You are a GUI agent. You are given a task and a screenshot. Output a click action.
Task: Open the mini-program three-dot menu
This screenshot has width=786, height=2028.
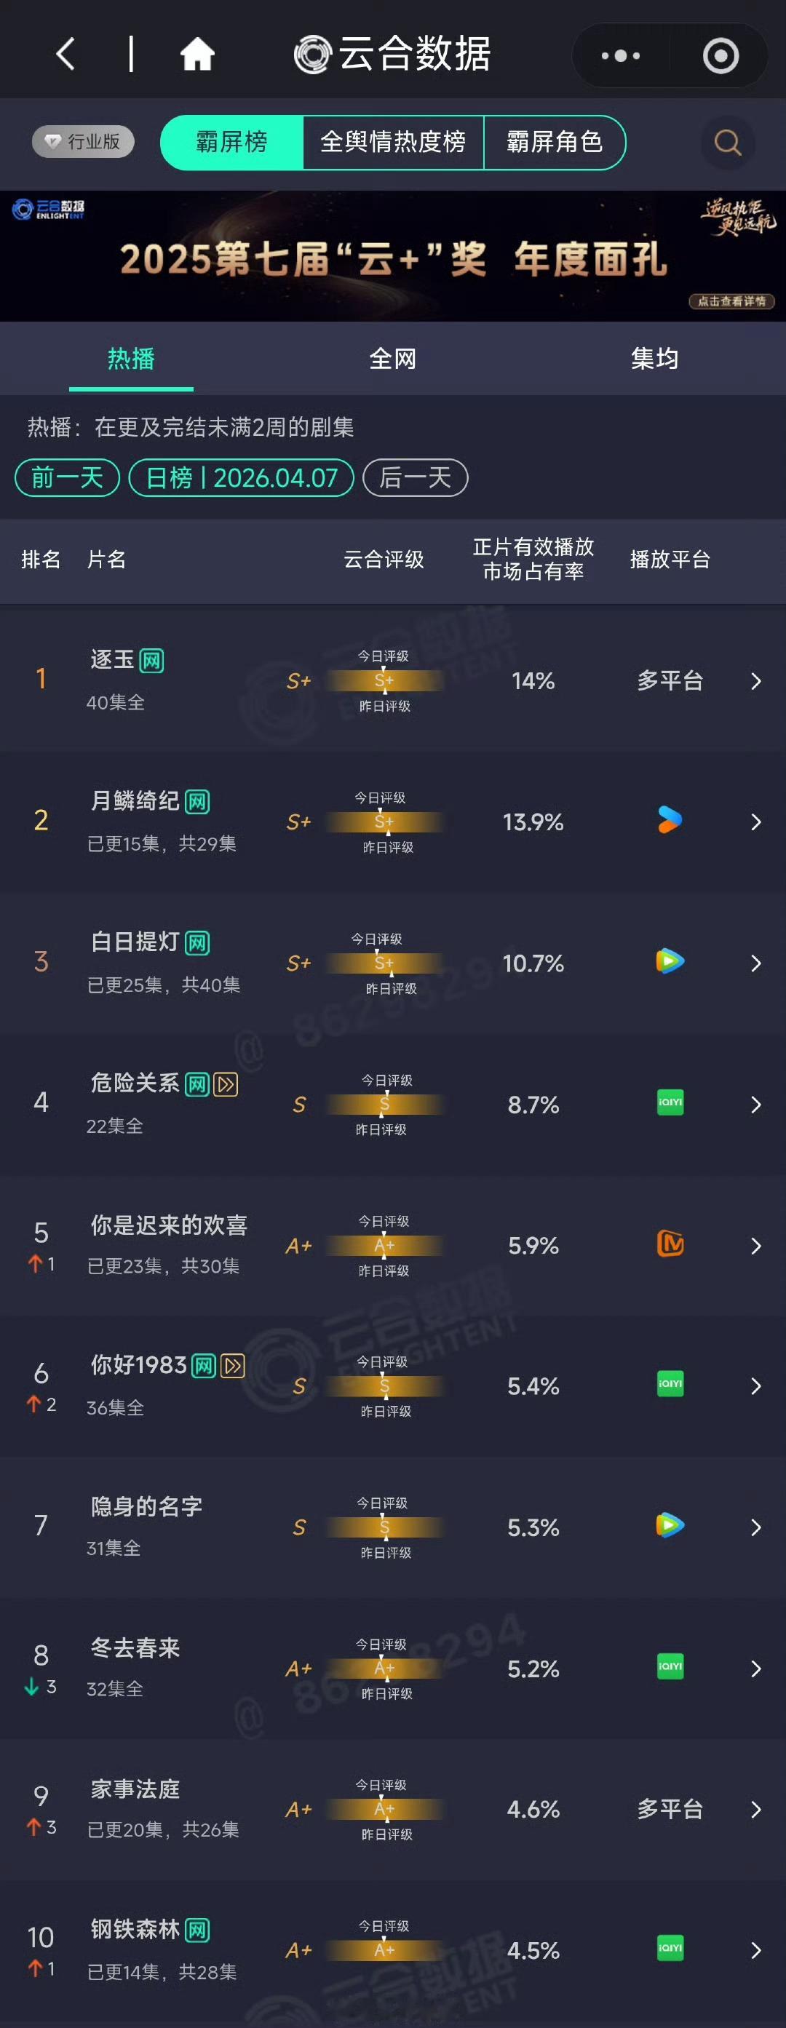(x=621, y=55)
